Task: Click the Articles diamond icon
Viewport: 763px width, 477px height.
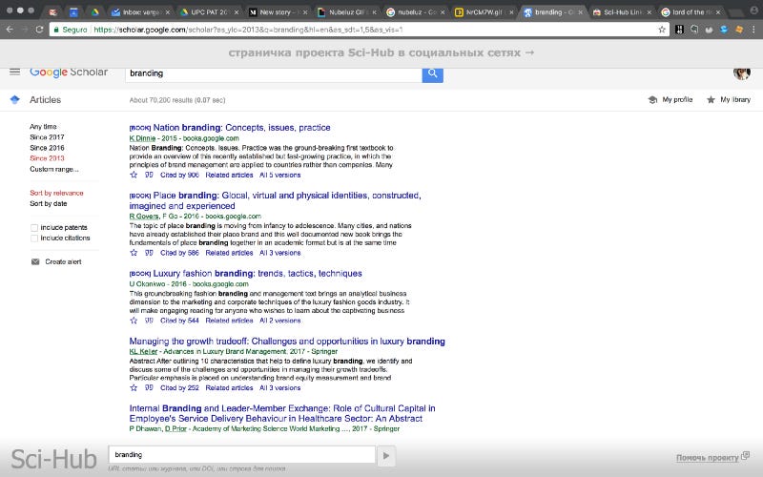Action: tap(15, 100)
